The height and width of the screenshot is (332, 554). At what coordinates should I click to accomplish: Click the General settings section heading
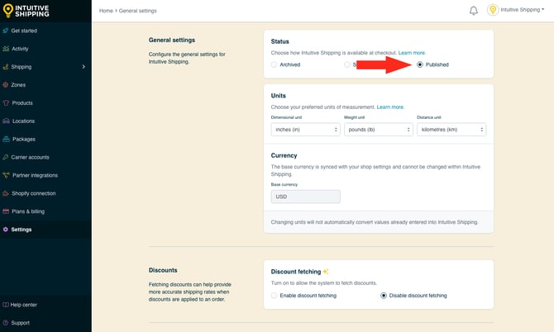(172, 40)
